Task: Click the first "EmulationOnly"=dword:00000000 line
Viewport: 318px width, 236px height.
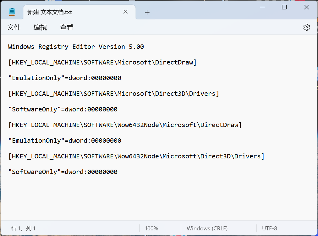Action: click(65, 78)
